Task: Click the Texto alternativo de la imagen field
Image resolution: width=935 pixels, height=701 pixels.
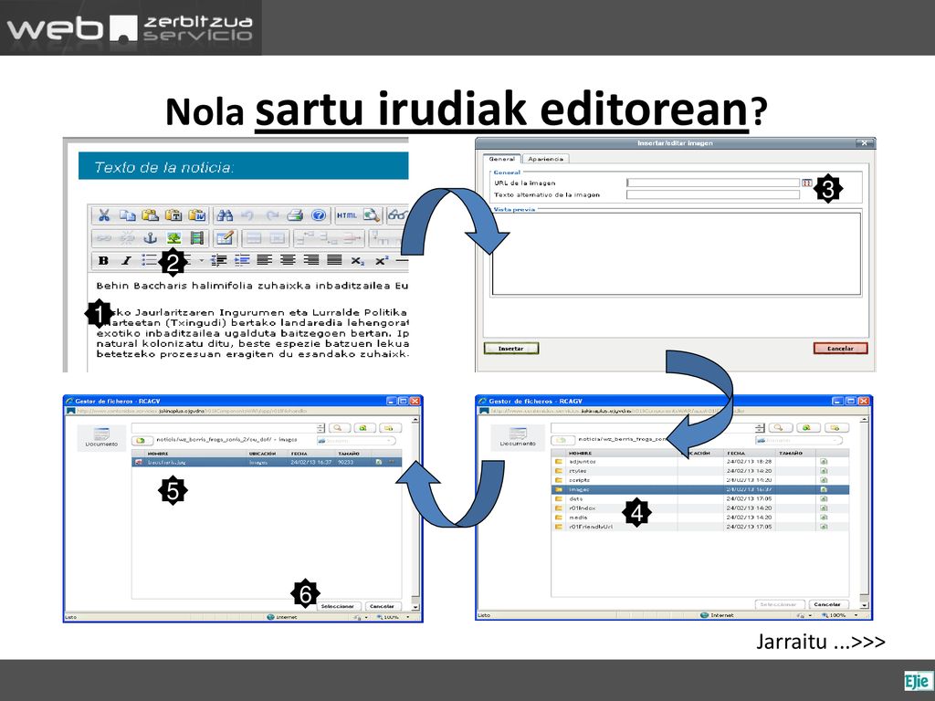Action: click(x=712, y=195)
